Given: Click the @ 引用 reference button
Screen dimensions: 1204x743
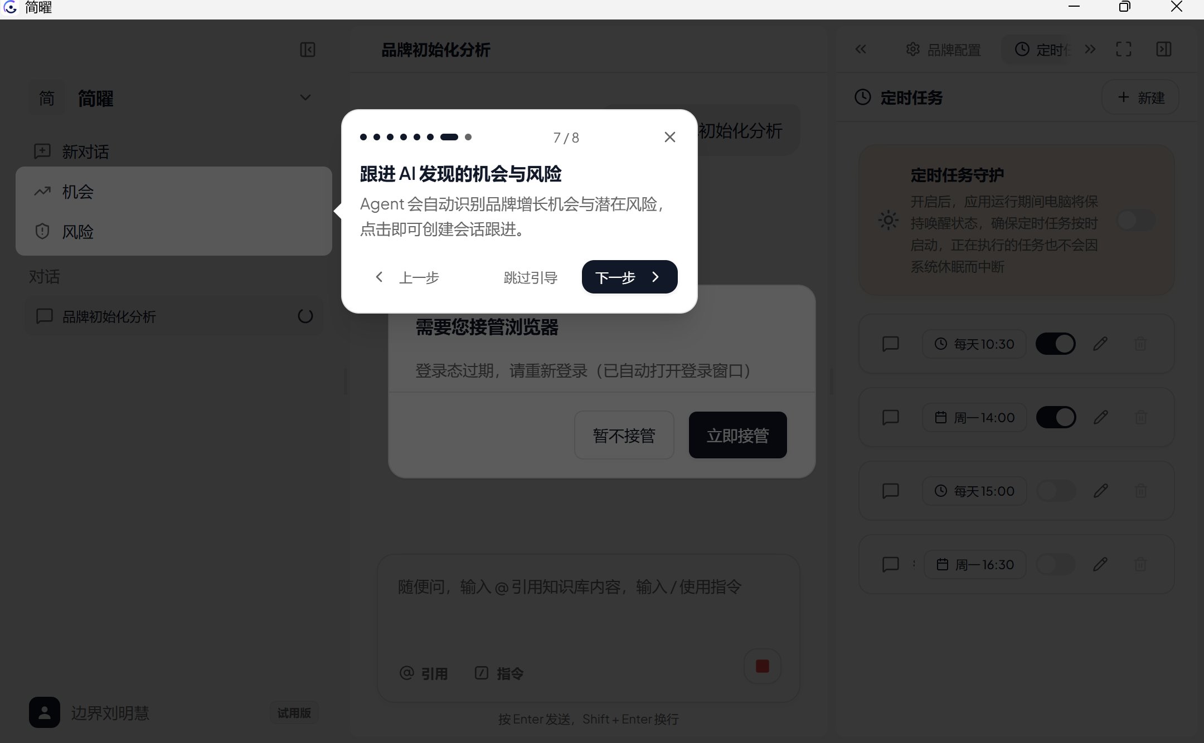Looking at the screenshot, I should pyautogui.click(x=424, y=673).
